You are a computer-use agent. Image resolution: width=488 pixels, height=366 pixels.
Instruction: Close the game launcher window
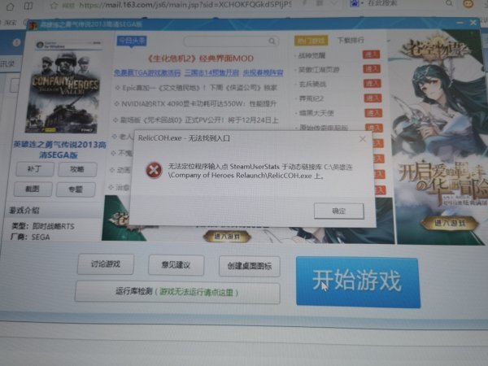(x=473, y=23)
